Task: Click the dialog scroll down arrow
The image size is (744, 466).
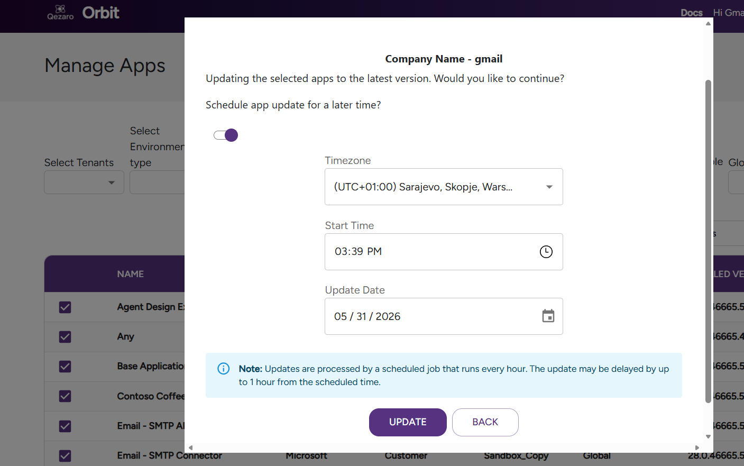Action: click(709, 437)
